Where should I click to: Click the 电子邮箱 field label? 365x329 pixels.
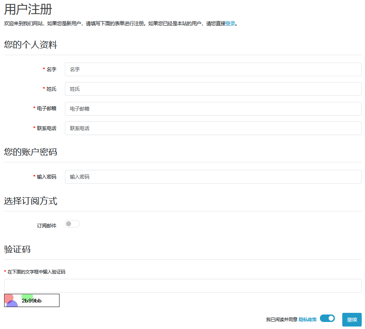tap(46, 109)
